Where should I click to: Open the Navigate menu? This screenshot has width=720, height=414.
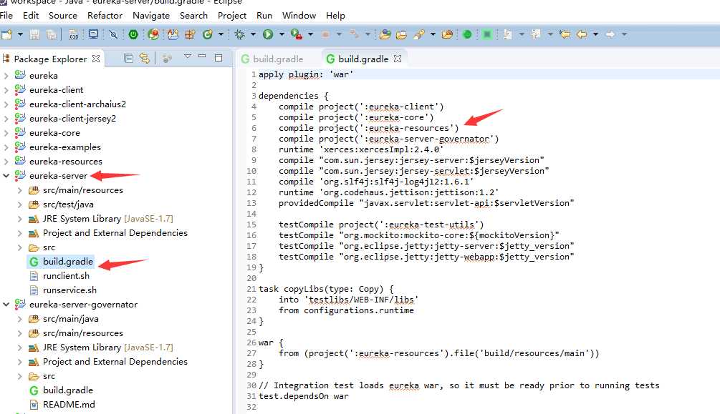pyautogui.click(x=151, y=16)
